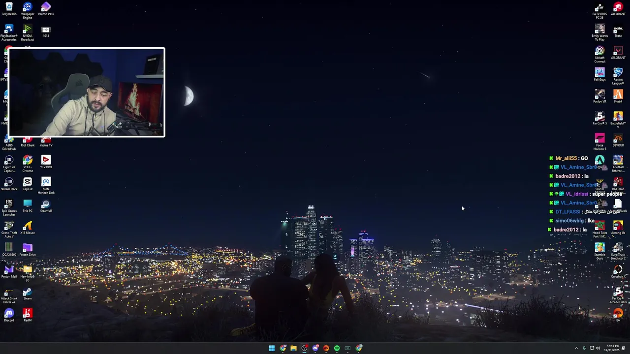Open Spotify from the taskbar
This screenshot has width=630, height=354.
click(x=337, y=348)
